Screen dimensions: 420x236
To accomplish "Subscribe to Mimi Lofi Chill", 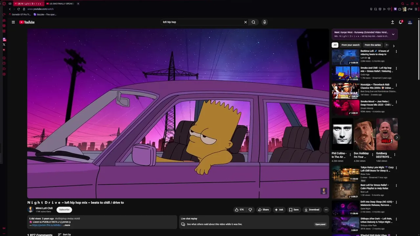I will pos(64,210).
